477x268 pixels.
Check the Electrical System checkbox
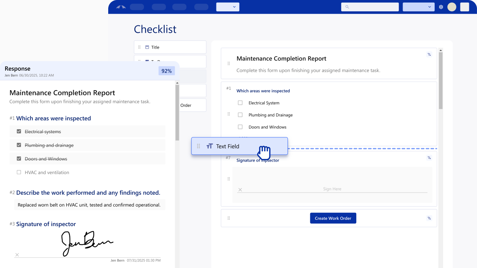point(240,103)
